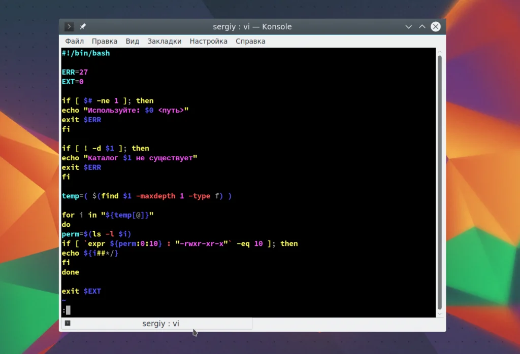
Task: Click the '#!/bin/bash' shebang line
Action: [85, 53]
